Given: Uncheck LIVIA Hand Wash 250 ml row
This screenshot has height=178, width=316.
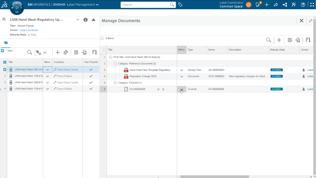Looking at the screenshot, I should click(5, 70).
